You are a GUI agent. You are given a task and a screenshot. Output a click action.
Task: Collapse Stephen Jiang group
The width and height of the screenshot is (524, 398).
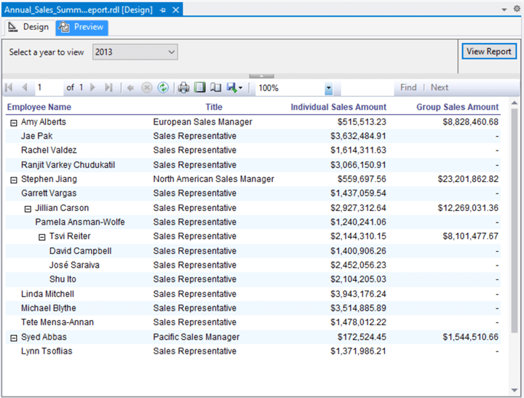point(13,180)
